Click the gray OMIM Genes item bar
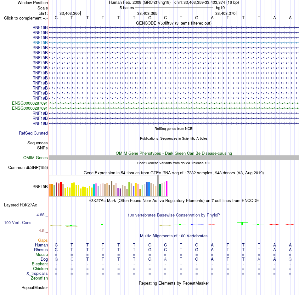This screenshot has width=299, height=295. coord(174,158)
